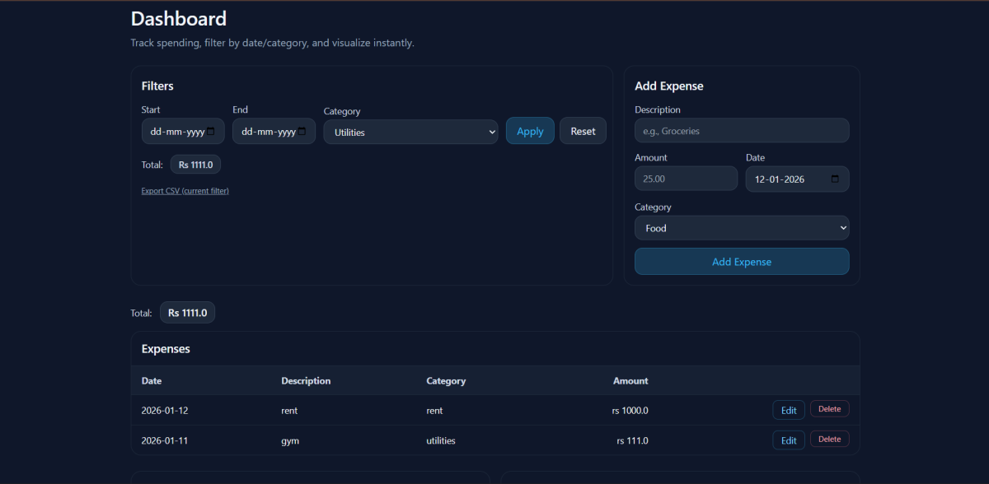Image resolution: width=989 pixels, height=484 pixels.
Task: Click the Export CSV (current filter) link
Action: click(185, 191)
